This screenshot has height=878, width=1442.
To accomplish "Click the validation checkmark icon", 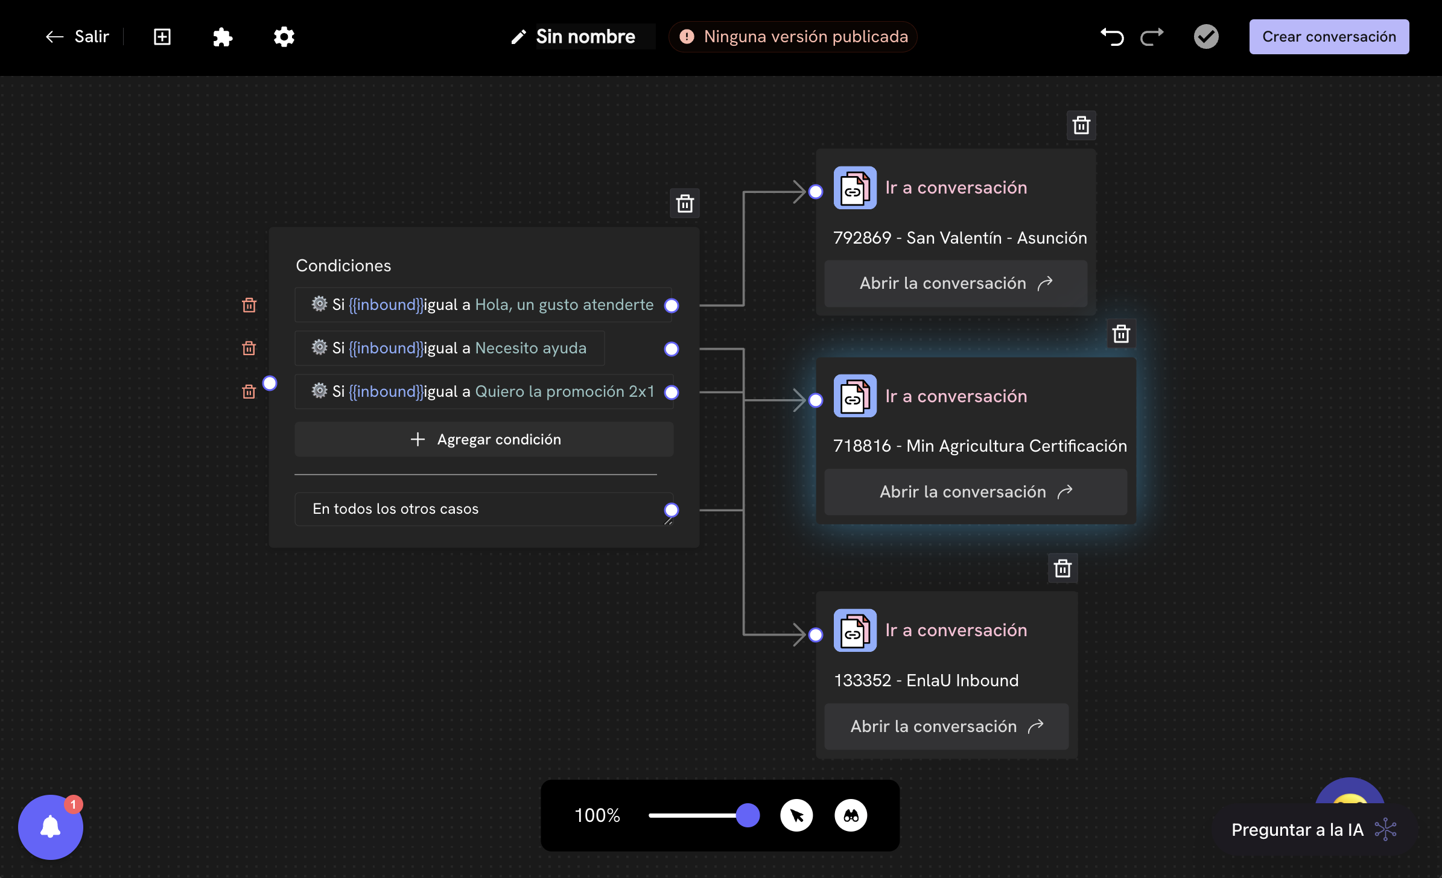I will [x=1205, y=37].
